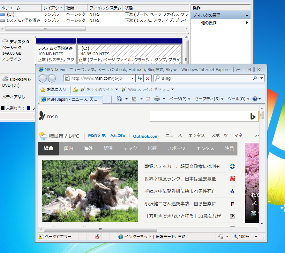Click MSNをホームに設定 link
This screenshot has width=285, height=253.
pyautogui.click(x=107, y=136)
